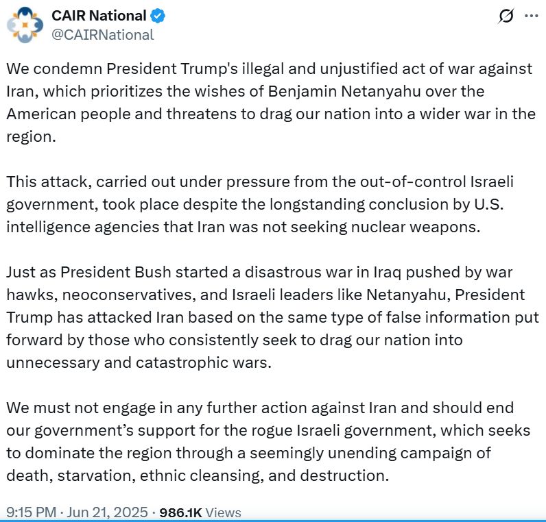The height and width of the screenshot is (522, 546).
Task: Open the @CAIRNational handle link
Action: point(103,35)
